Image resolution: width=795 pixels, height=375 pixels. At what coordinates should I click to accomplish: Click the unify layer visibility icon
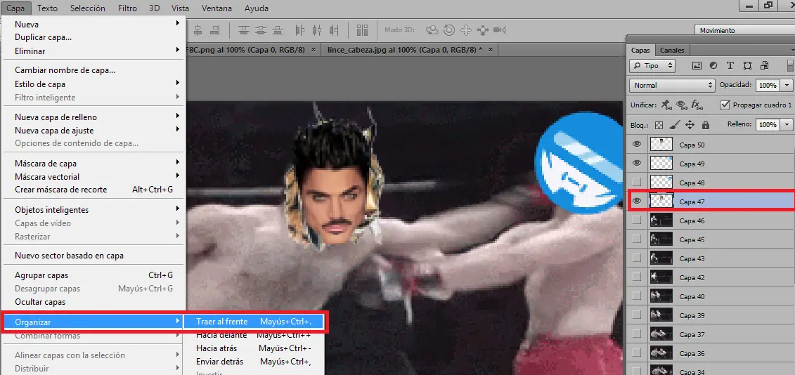pyautogui.click(x=681, y=105)
